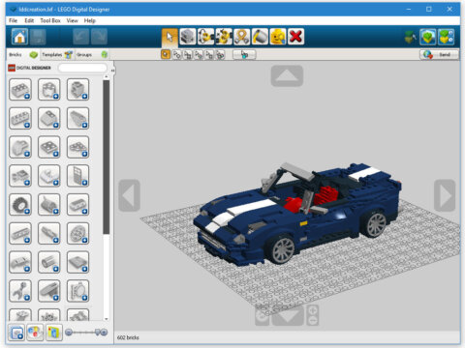Image resolution: width=465 pixels, height=348 pixels.
Task: Expand the square plates category
Action: 49,147
